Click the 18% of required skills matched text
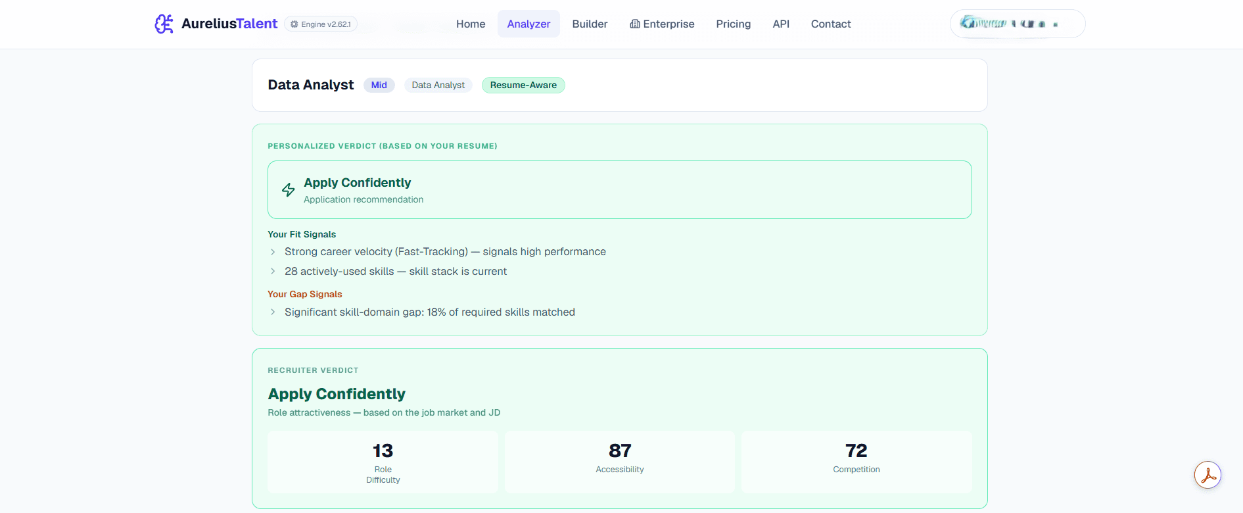This screenshot has width=1243, height=513. [501, 312]
